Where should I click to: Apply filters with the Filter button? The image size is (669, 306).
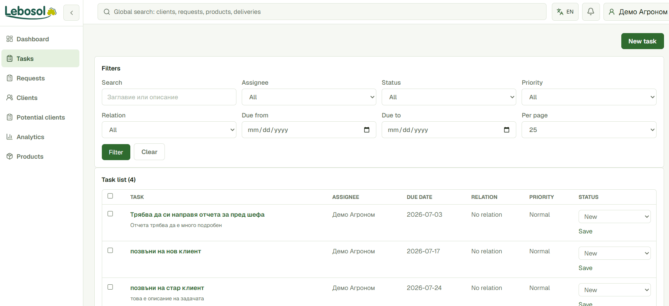116,152
